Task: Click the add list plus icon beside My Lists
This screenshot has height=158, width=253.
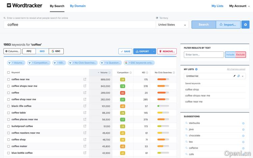Action: pos(196,69)
